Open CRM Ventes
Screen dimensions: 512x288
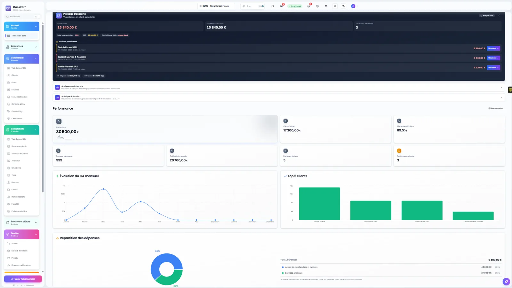coord(22,119)
